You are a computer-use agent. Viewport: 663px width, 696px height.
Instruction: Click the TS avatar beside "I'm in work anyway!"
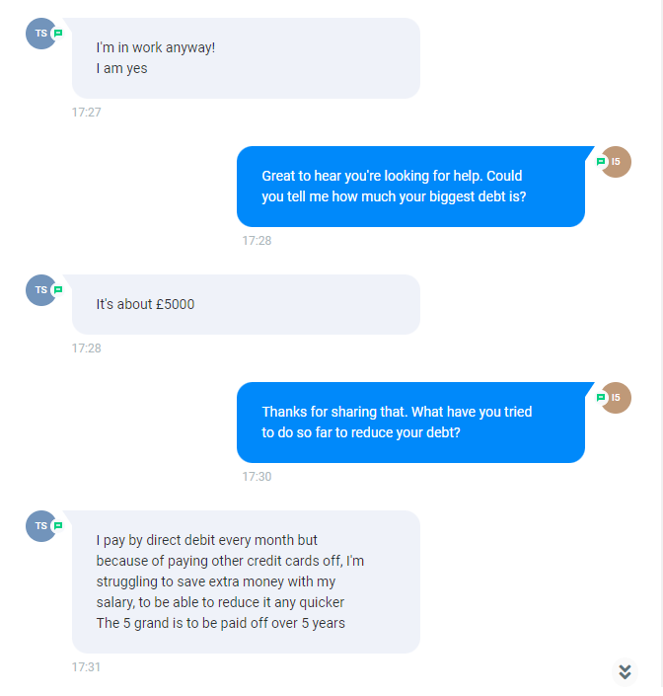[x=40, y=34]
